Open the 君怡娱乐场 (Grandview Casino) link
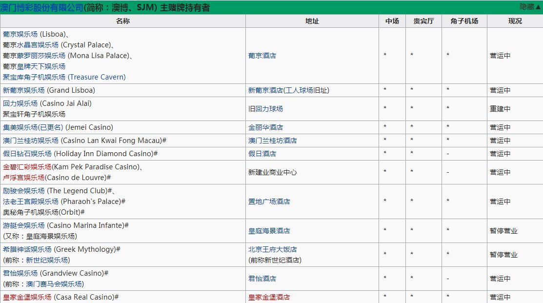543x303 pixels. [20, 273]
